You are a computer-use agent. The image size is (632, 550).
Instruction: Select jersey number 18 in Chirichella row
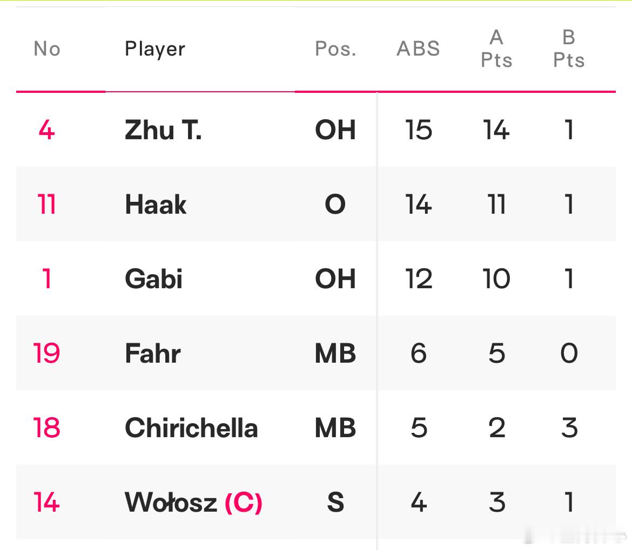tap(47, 427)
